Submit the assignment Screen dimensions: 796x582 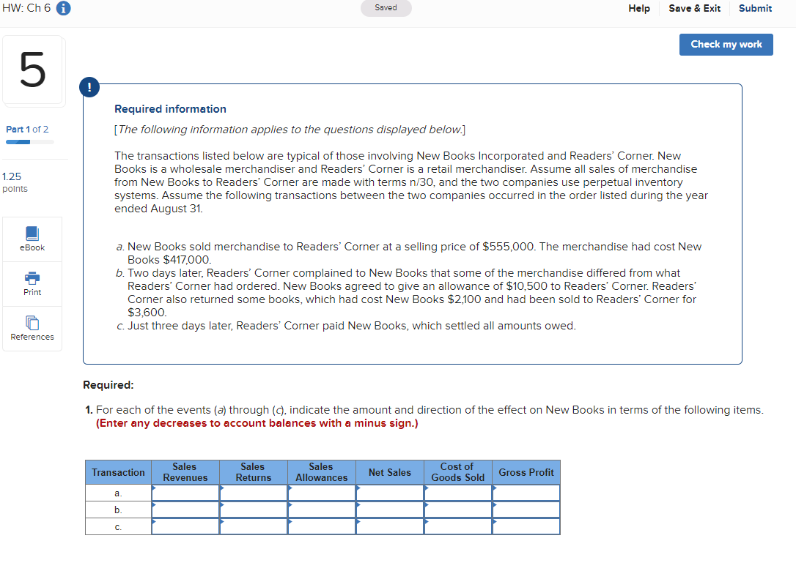pyautogui.click(x=755, y=8)
